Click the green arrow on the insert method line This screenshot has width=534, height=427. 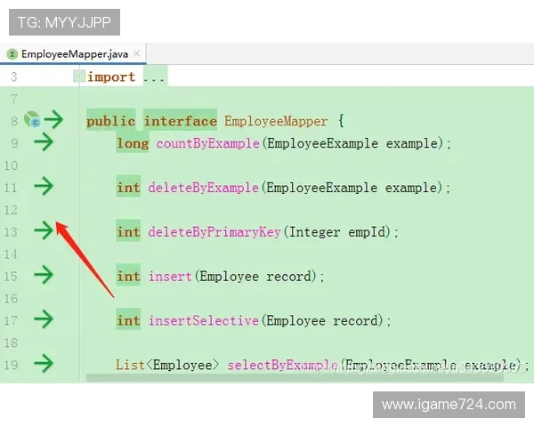(x=42, y=276)
